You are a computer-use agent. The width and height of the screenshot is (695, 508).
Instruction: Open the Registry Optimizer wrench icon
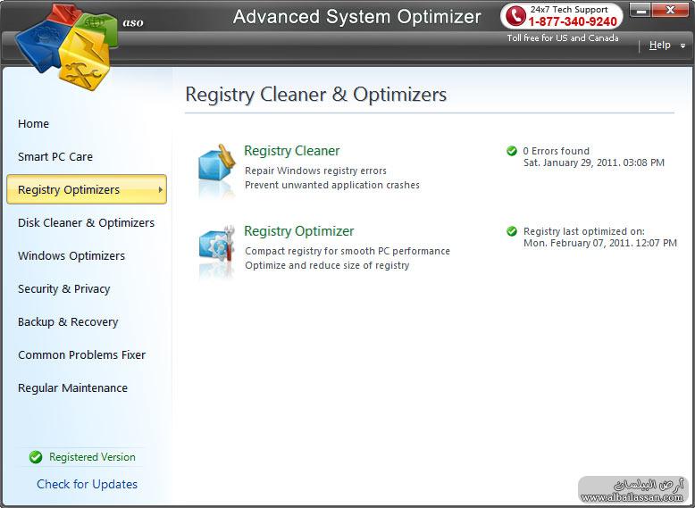(217, 243)
